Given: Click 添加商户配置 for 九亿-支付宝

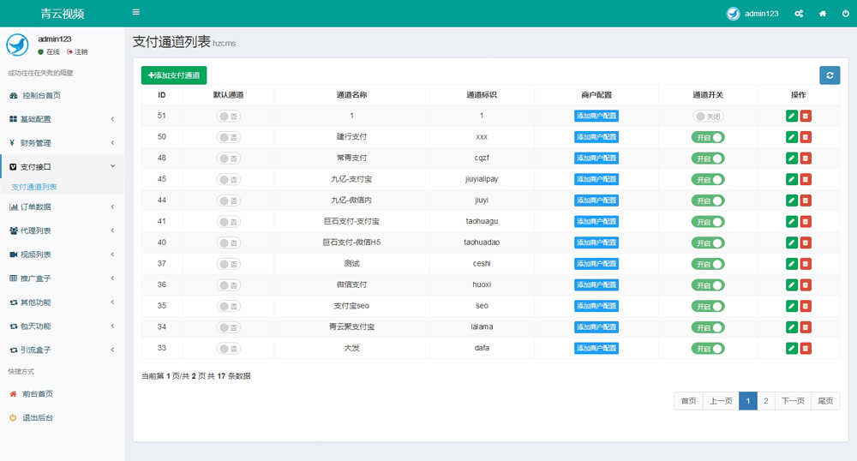Looking at the screenshot, I should pos(596,179).
